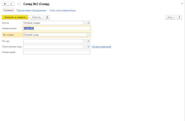
Task: Click the Записать button
Action: (36, 17)
